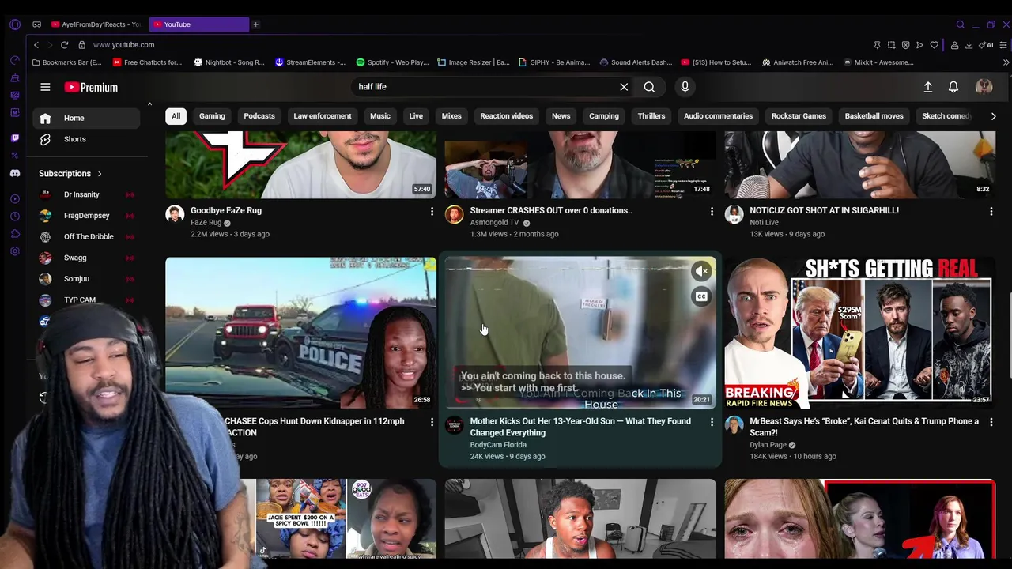Open Nightbot bookmark

point(228,62)
